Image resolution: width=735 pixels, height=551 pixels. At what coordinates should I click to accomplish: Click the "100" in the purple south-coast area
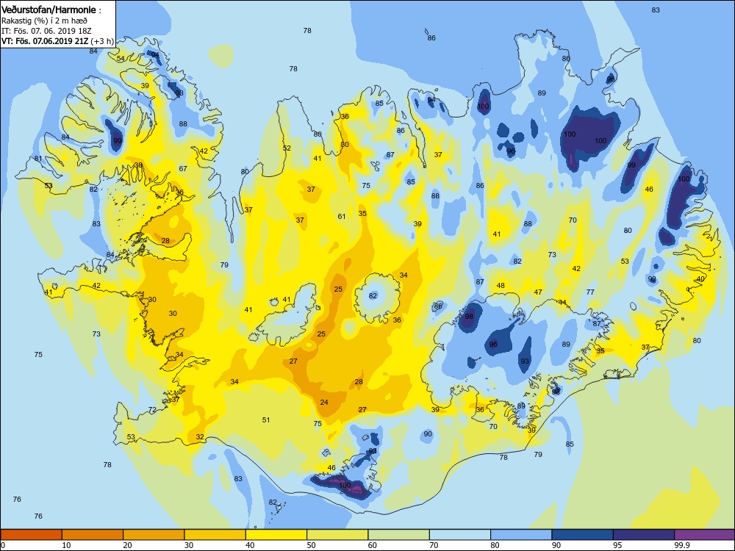click(x=345, y=485)
